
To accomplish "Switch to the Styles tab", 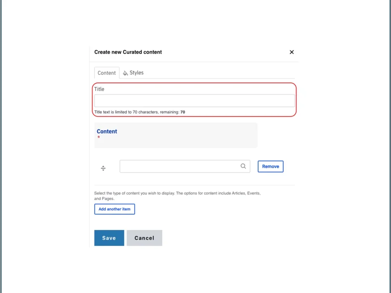I will click(136, 72).
